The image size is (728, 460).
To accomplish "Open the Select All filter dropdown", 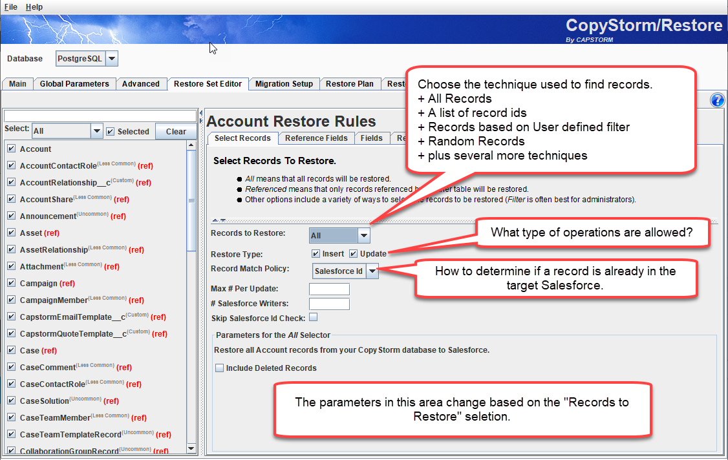I will (96, 131).
